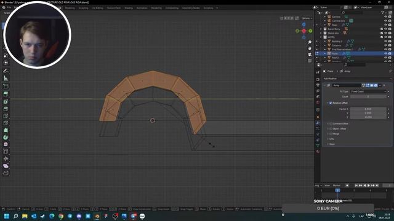This screenshot has width=394, height=221.
Task: Select the Transform tool in the toolbar
Action: tap(6, 63)
